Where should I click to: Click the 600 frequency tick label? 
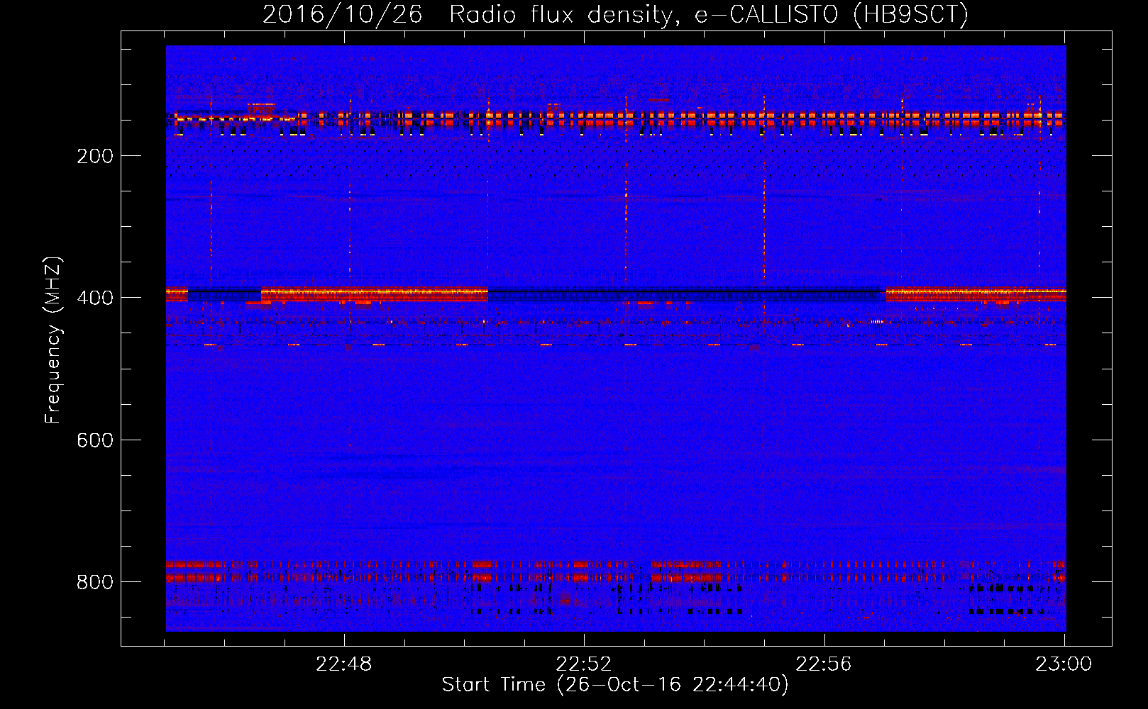[95, 441]
